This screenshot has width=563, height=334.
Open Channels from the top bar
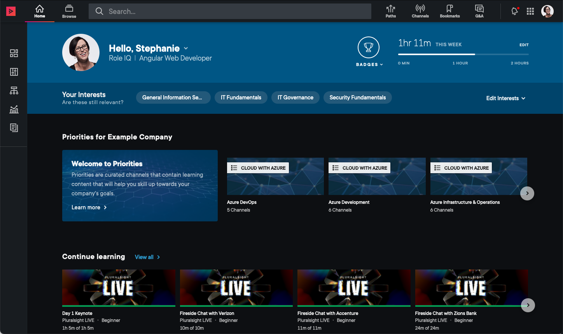click(420, 11)
